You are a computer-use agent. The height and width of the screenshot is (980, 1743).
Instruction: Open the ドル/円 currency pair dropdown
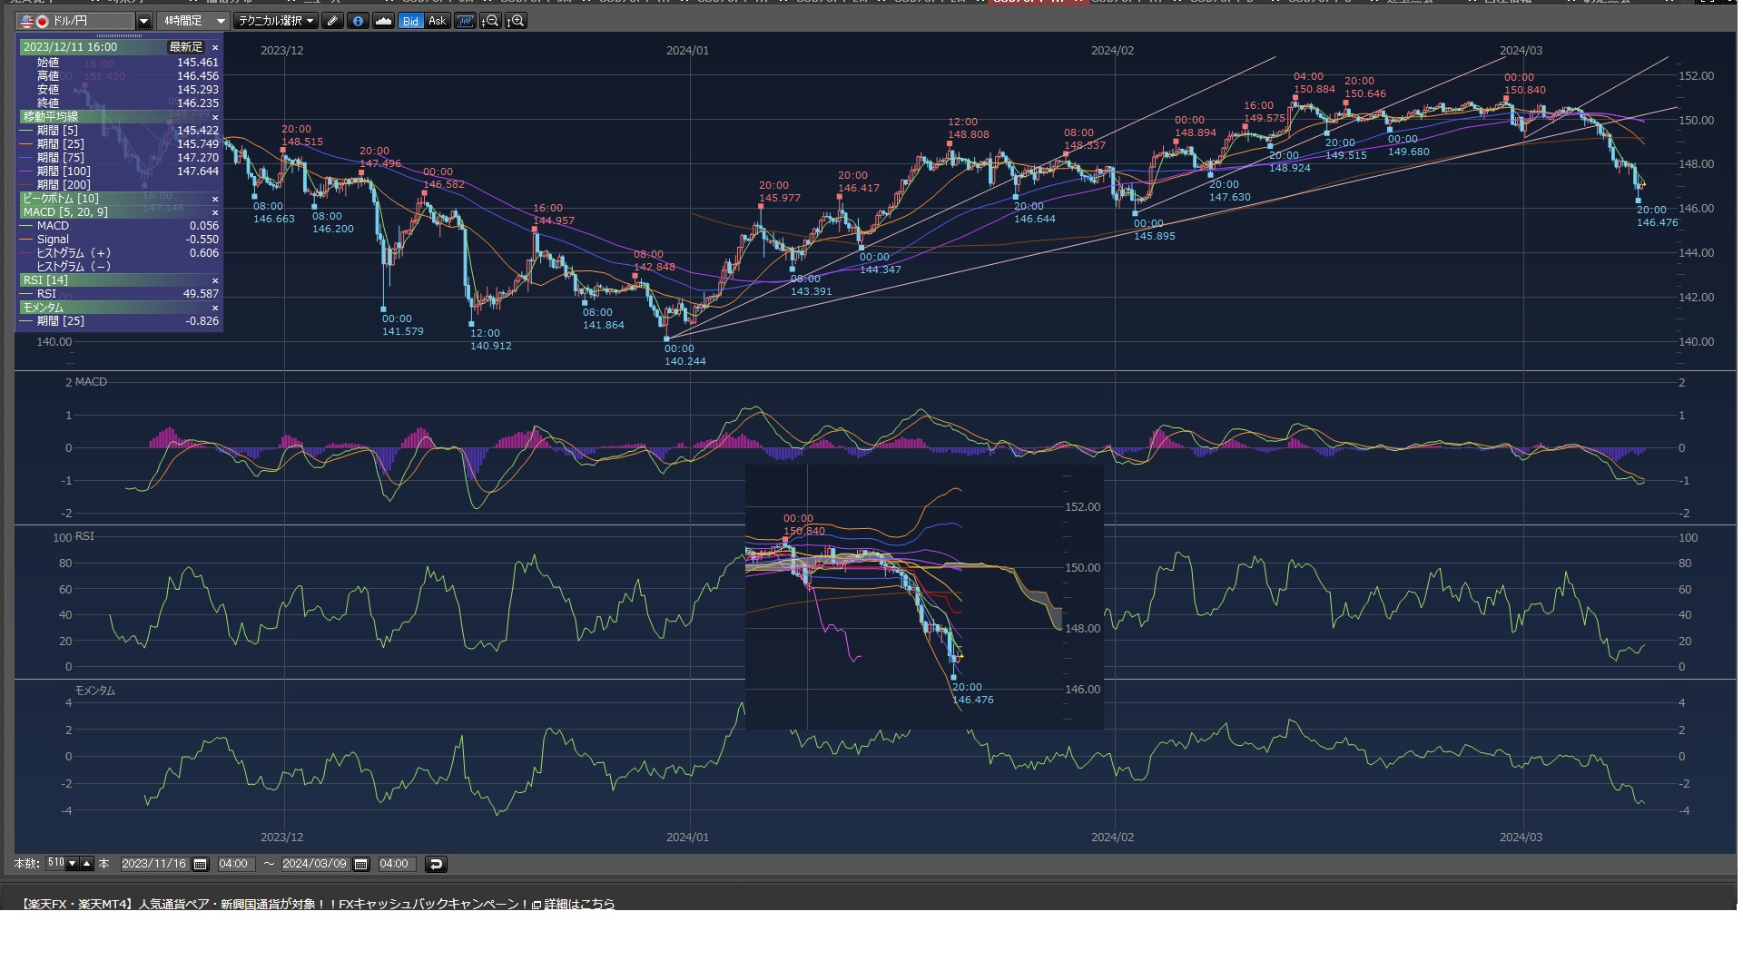click(x=143, y=21)
